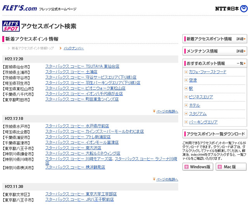
Task: Open 守谷サービスエリア(下り線)店 link
Action: coord(91,77)
